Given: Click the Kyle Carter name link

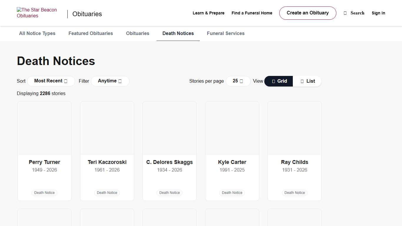Looking at the screenshot, I should coord(232,162).
